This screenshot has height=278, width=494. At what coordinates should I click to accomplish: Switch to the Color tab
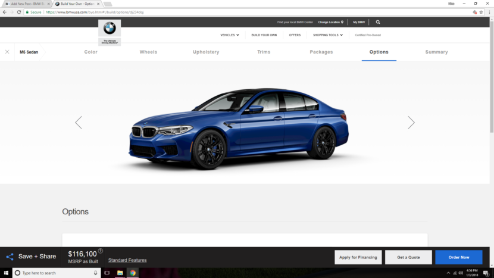tap(91, 52)
